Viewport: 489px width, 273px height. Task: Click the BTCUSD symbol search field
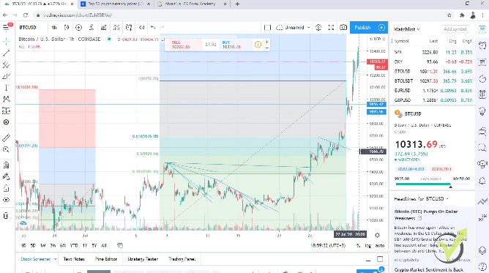click(28, 27)
